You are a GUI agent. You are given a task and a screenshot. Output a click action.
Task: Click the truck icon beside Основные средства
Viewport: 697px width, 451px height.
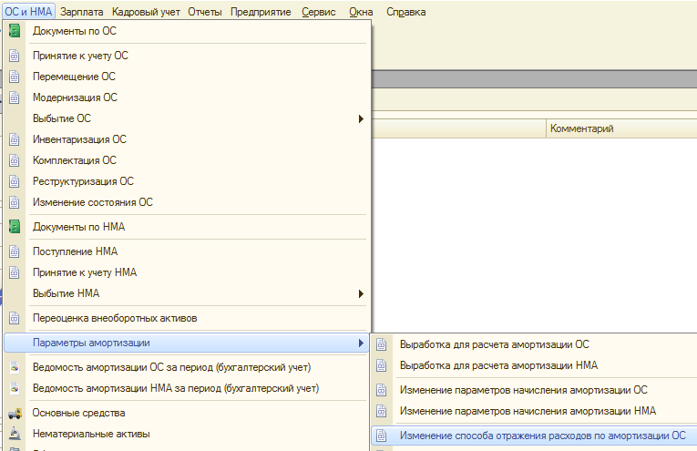(15, 414)
